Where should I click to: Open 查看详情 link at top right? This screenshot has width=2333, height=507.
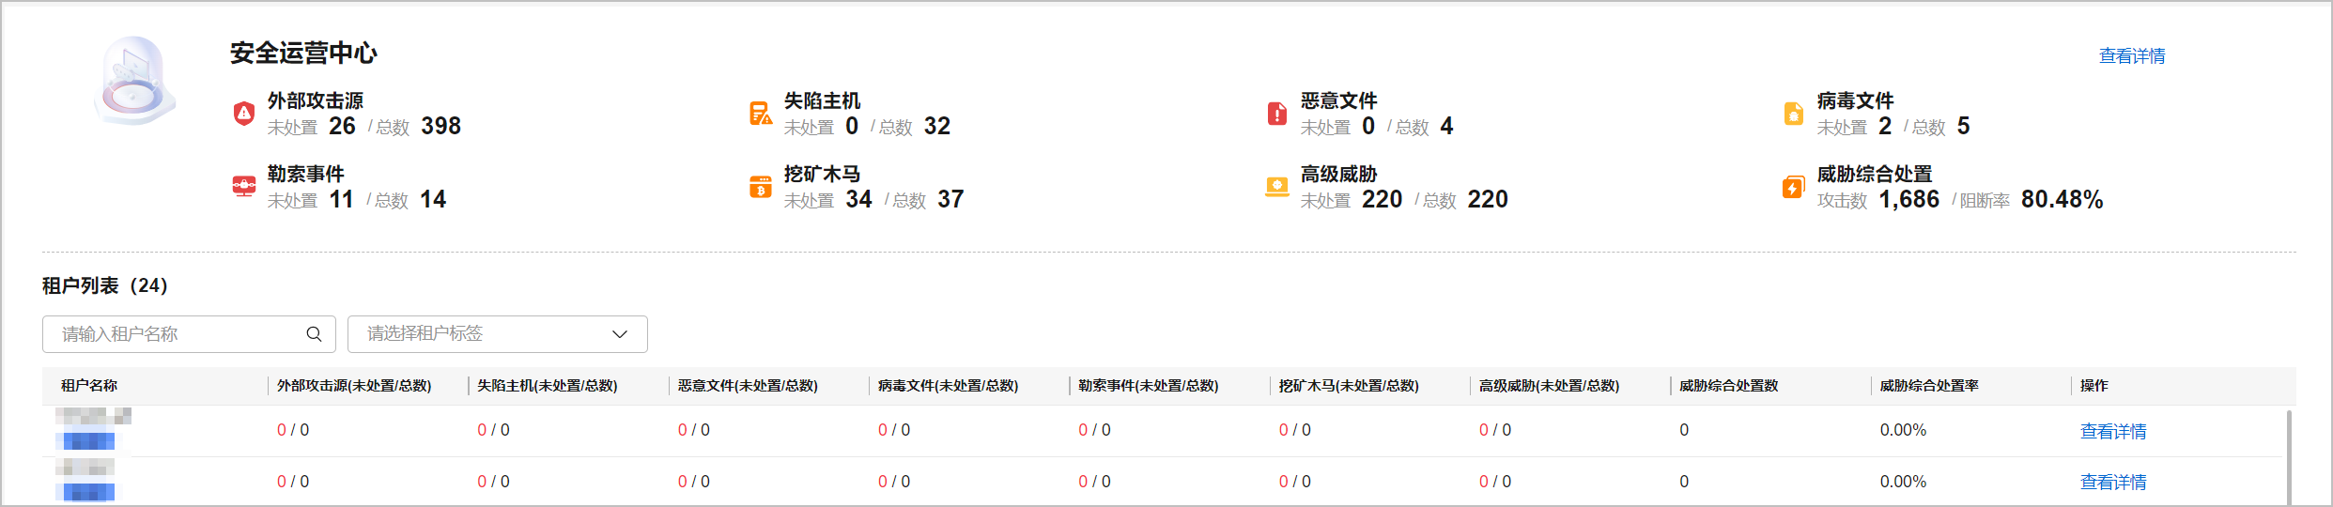point(2131,56)
